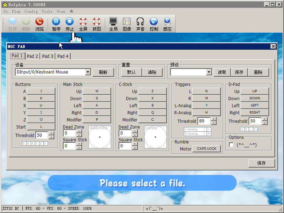Screen dimensions: 284x213
Task: Increase the Buttons Threshold spinner
Action: click(x=51, y=133)
